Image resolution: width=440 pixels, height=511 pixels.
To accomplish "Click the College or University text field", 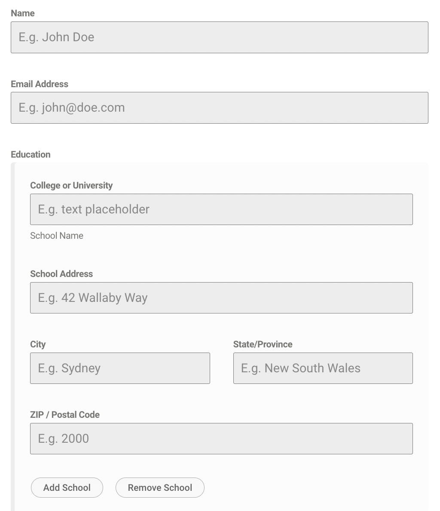I will (x=221, y=209).
